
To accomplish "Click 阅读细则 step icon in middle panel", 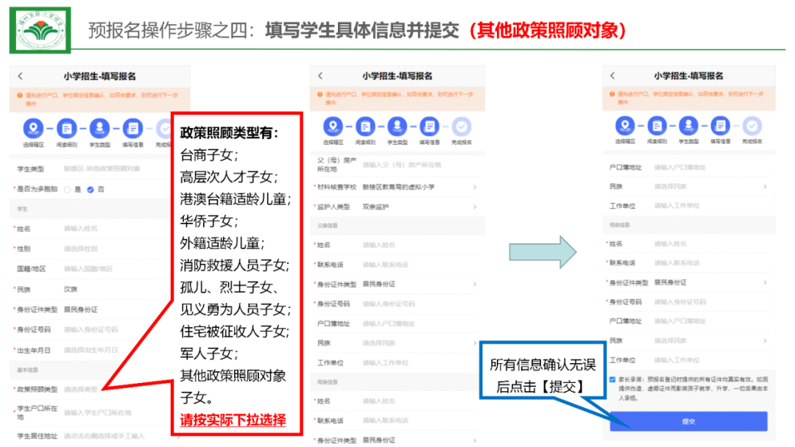I will point(366,126).
